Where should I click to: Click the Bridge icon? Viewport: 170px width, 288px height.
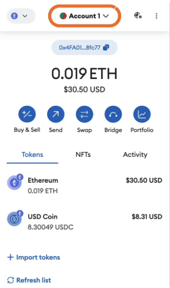pos(113,114)
